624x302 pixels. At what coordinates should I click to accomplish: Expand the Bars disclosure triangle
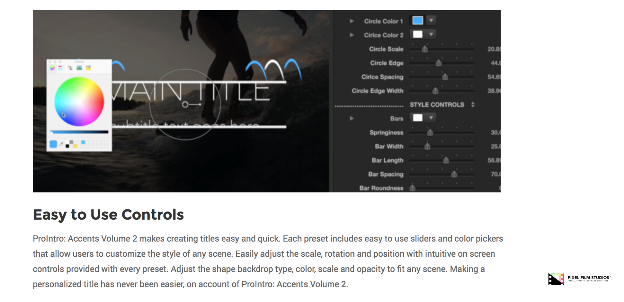pyautogui.click(x=352, y=119)
